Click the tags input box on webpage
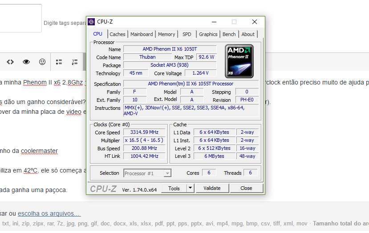Image resolution: width=369 pixels, height=233 pixels. coord(21,18)
